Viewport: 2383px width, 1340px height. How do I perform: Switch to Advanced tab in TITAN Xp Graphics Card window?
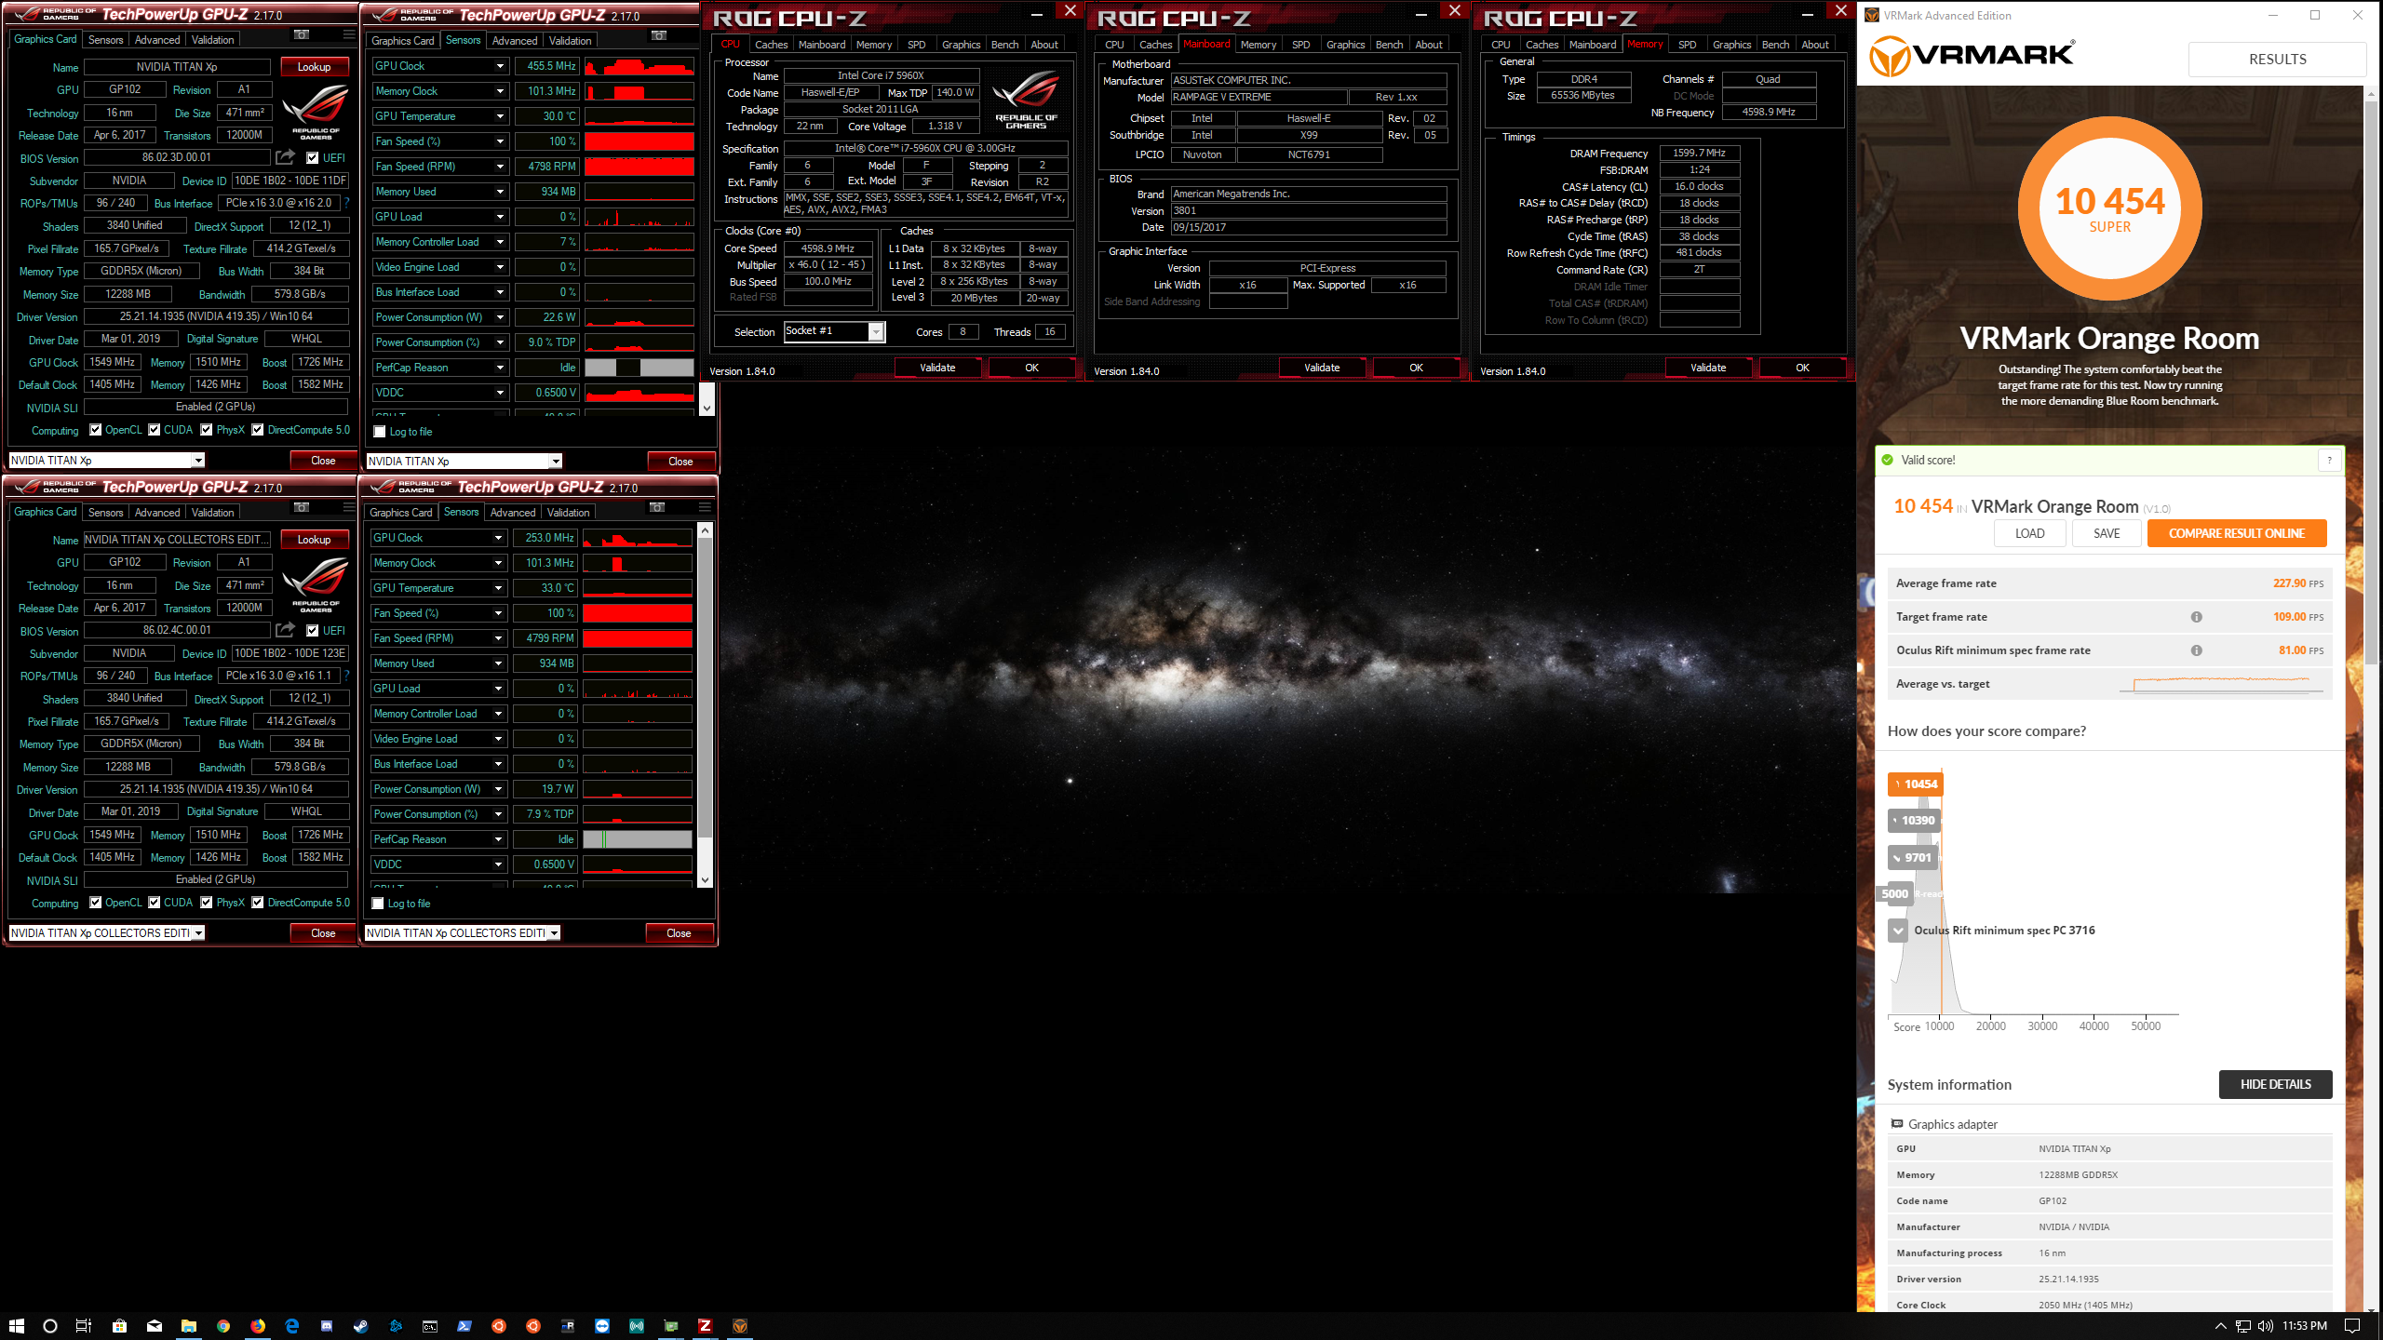[156, 40]
